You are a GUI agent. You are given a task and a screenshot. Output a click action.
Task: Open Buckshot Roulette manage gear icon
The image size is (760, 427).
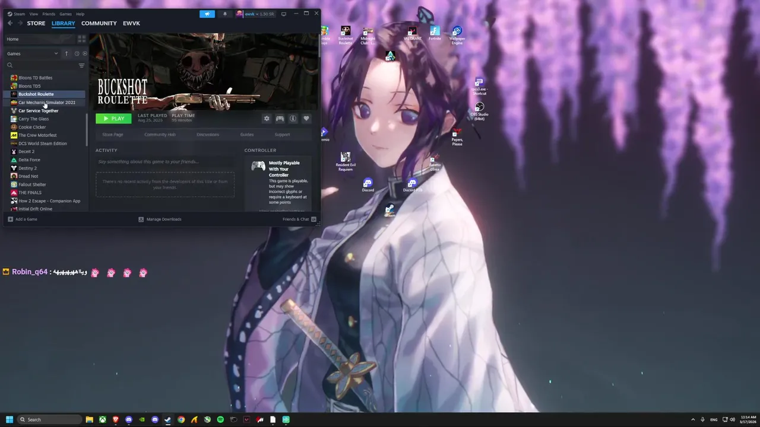(x=267, y=119)
